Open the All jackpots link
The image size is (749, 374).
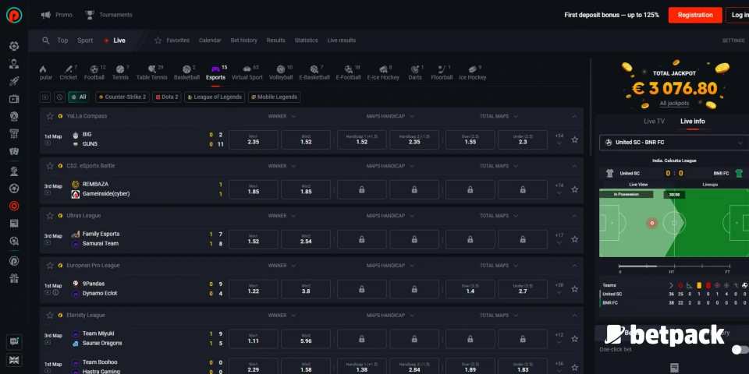pos(674,103)
